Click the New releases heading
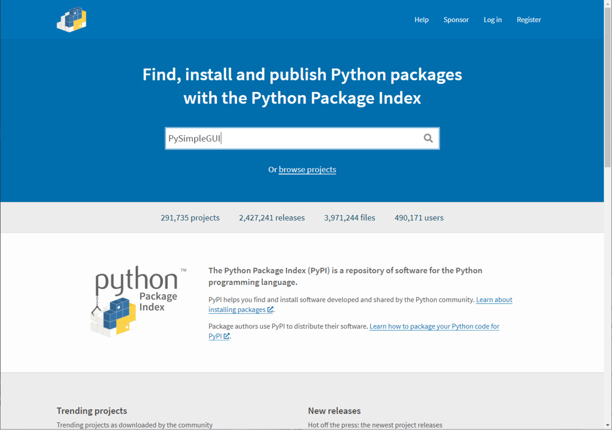The width and height of the screenshot is (612, 431). pyautogui.click(x=334, y=411)
